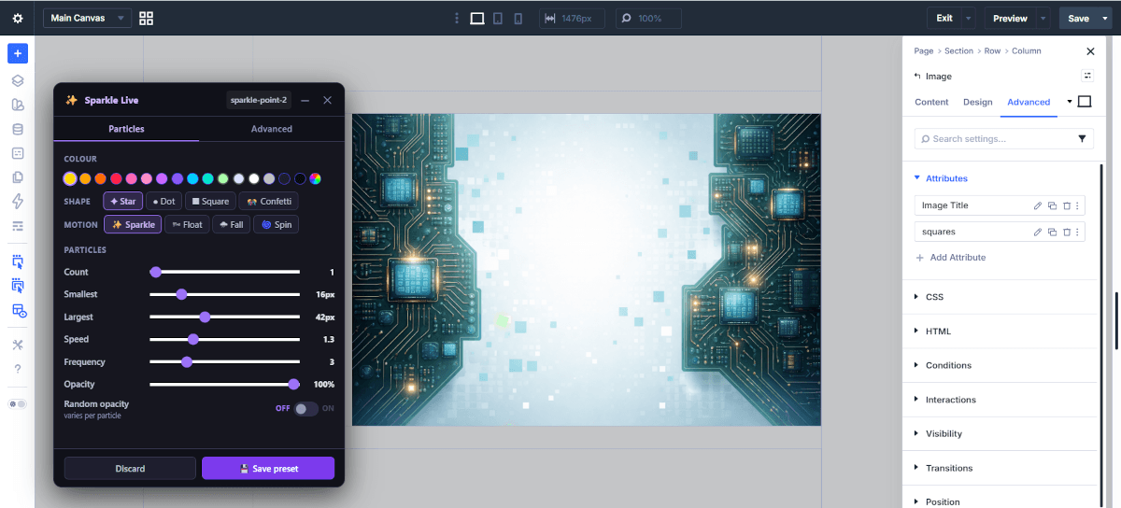Open the wrench tools icon in sidebar
The height and width of the screenshot is (508, 1121).
[18, 345]
